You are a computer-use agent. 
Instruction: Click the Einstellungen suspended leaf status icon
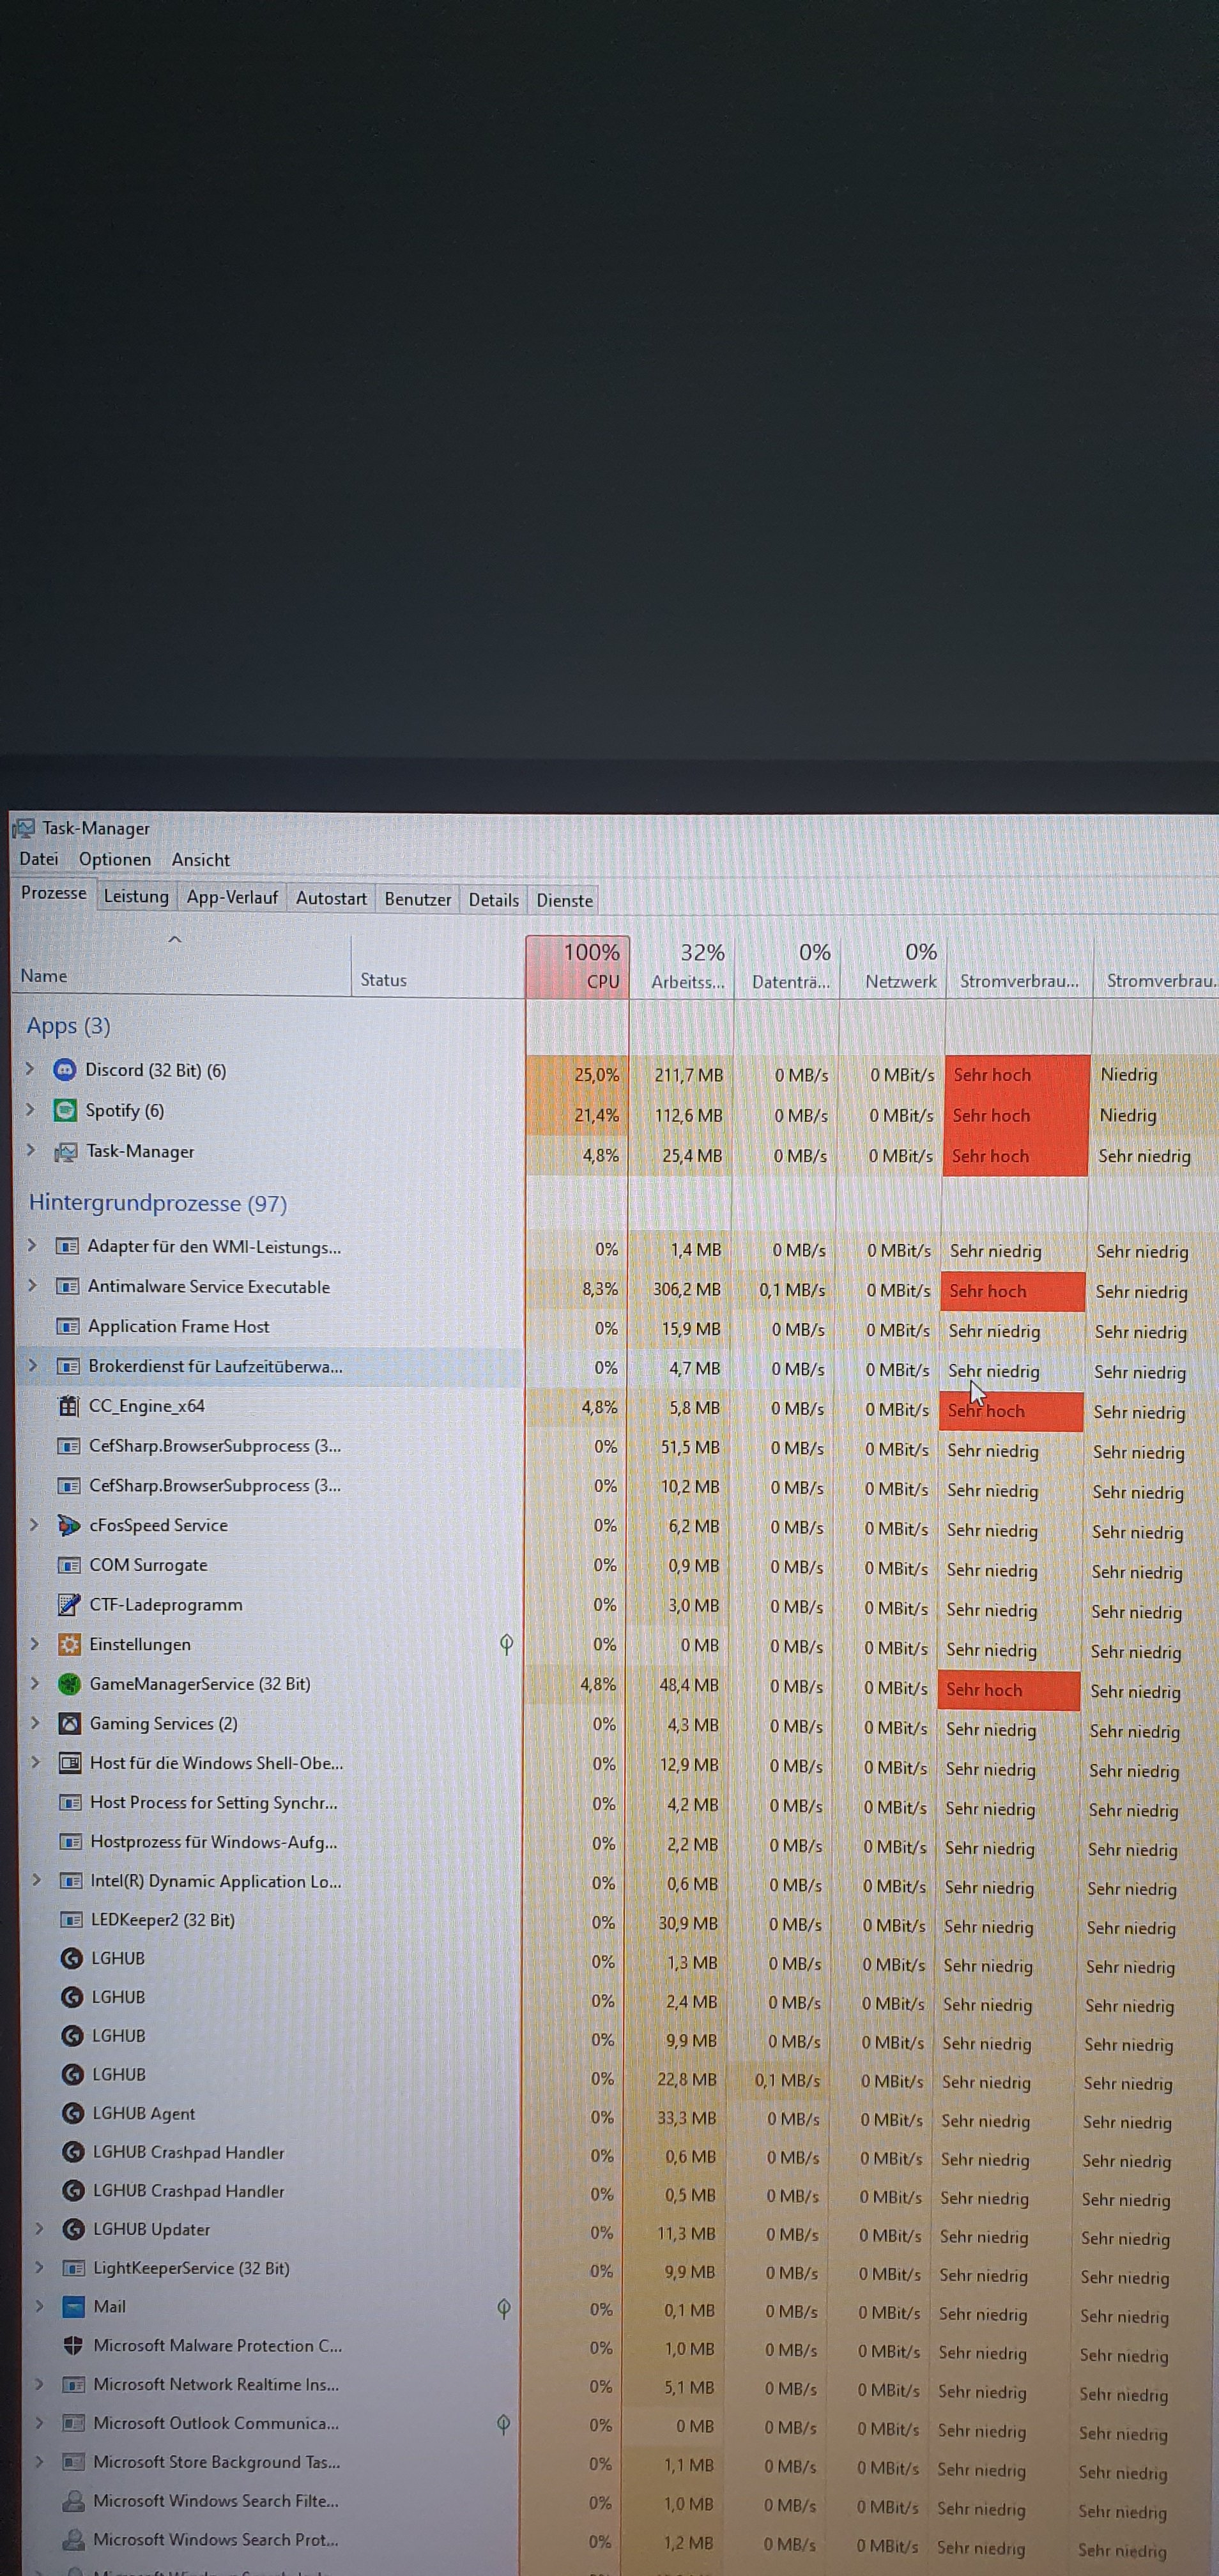[x=507, y=1644]
